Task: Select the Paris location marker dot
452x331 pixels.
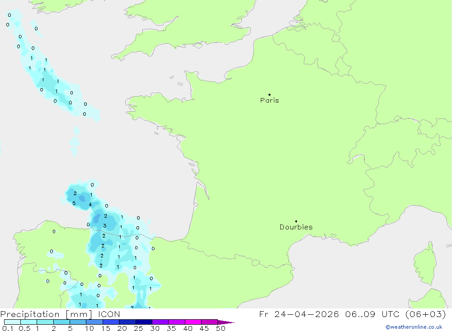Action: (269, 94)
